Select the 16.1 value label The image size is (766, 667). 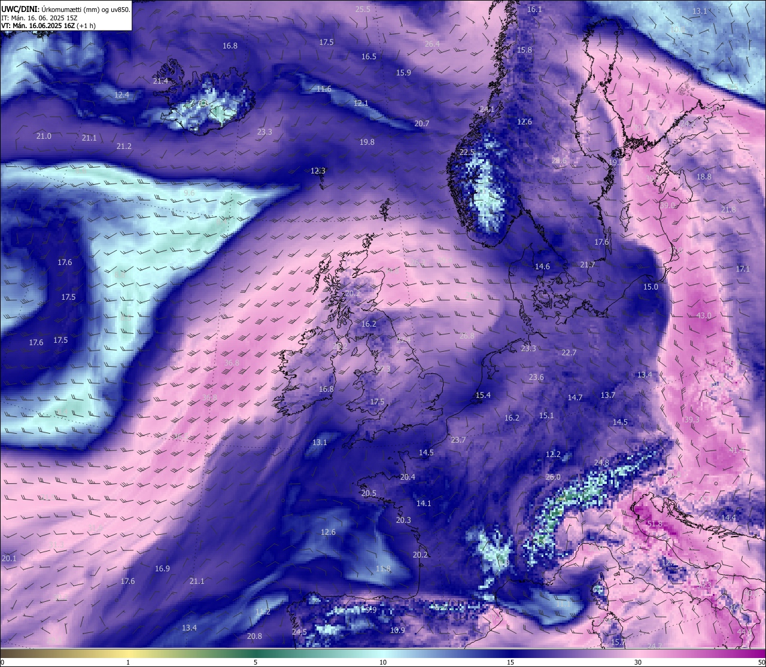pyautogui.click(x=534, y=10)
